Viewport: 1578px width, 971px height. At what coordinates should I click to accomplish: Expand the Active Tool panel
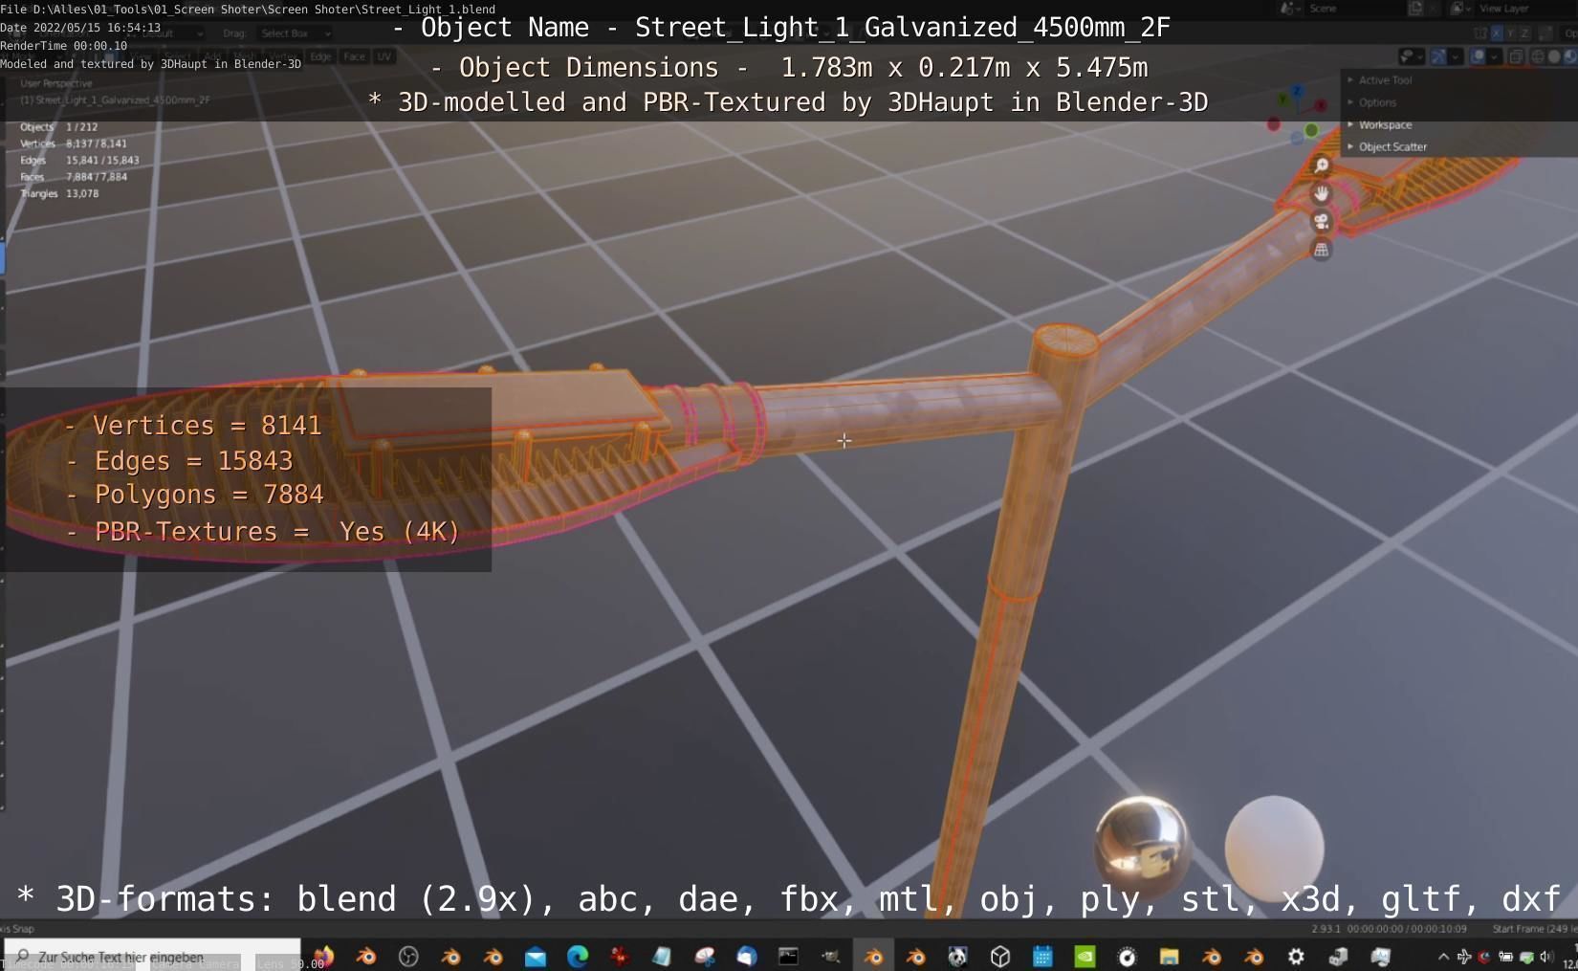point(1385,80)
